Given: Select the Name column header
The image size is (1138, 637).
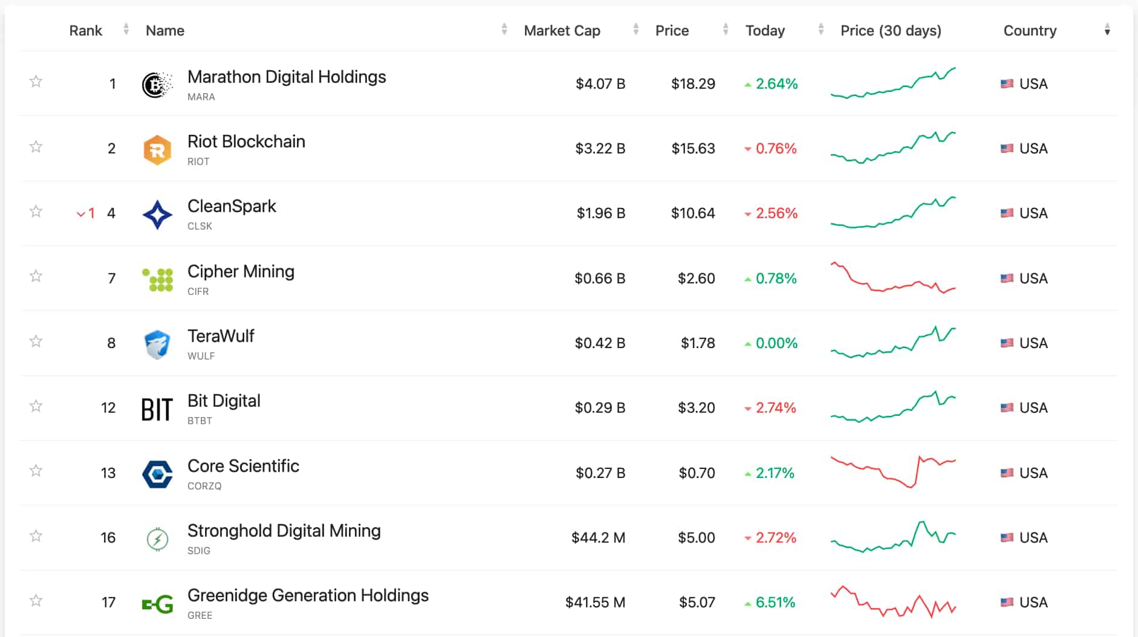Looking at the screenshot, I should (164, 30).
